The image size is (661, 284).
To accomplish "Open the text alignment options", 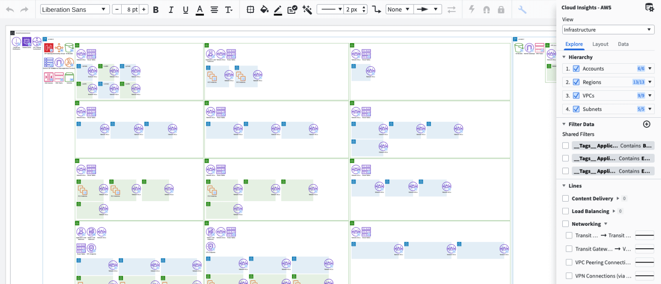I will click(214, 10).
